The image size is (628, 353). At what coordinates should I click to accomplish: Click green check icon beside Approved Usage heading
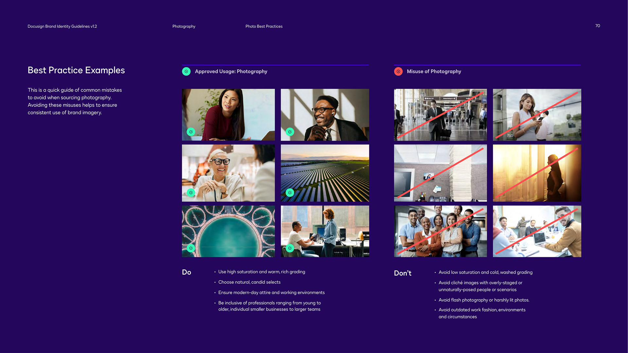[x=186, y=71]
